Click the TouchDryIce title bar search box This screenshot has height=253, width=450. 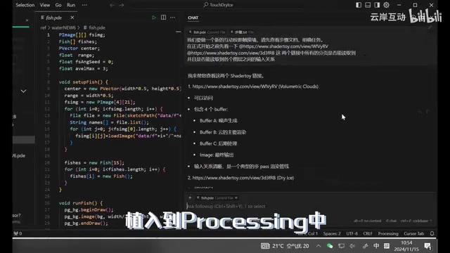(219, 5)
